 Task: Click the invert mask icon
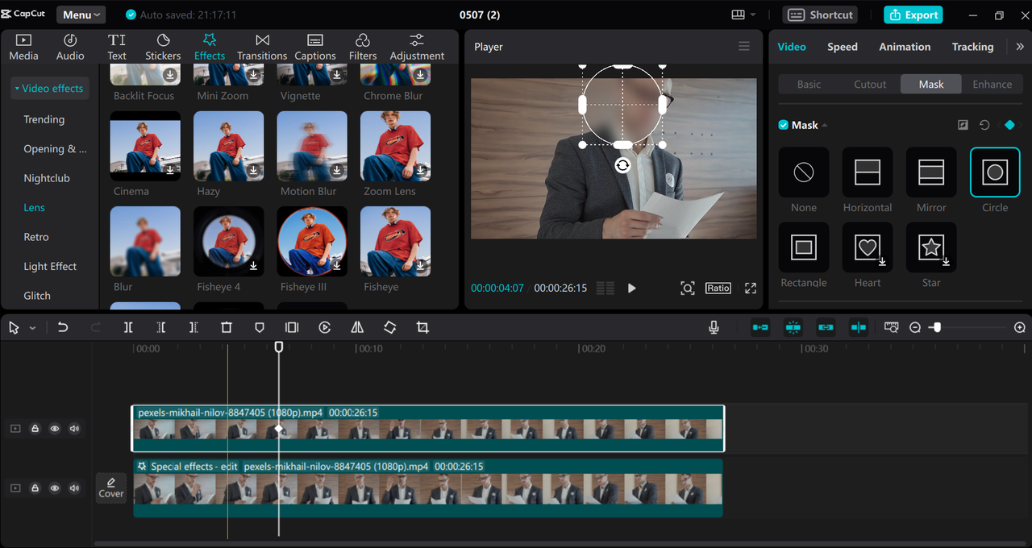click(963, 125)
